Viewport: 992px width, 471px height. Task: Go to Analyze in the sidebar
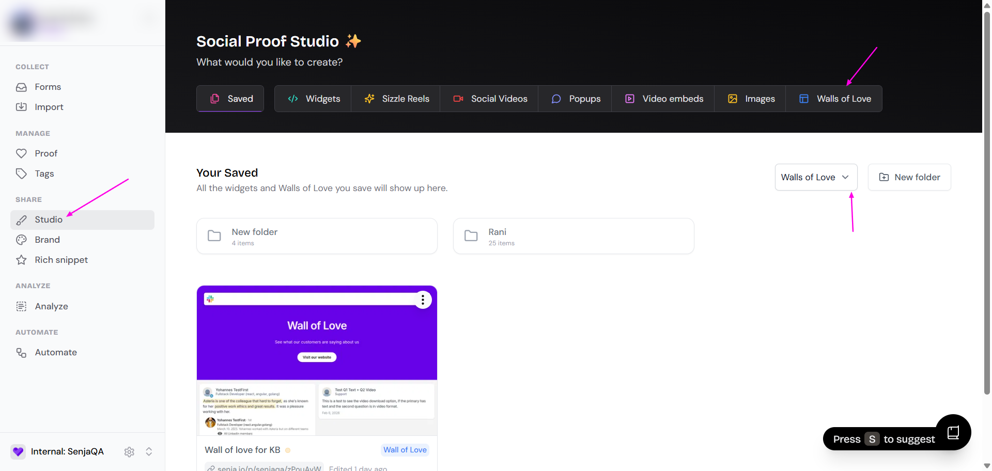[51, 306]
